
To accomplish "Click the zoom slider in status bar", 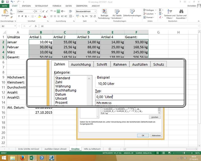I will pos(184,153).
